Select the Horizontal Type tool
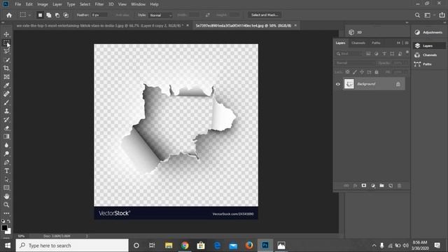This screenshot has width=448, height=252. coord(6,171)
